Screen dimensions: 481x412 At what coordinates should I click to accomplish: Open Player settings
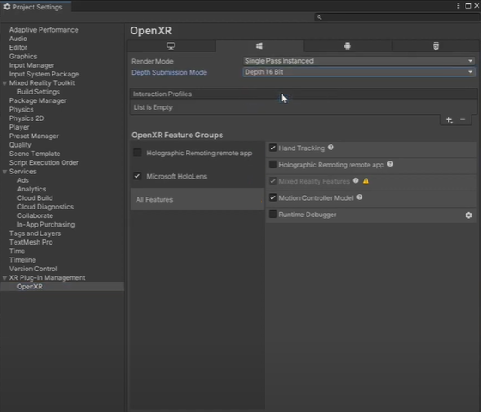(19, 127)
